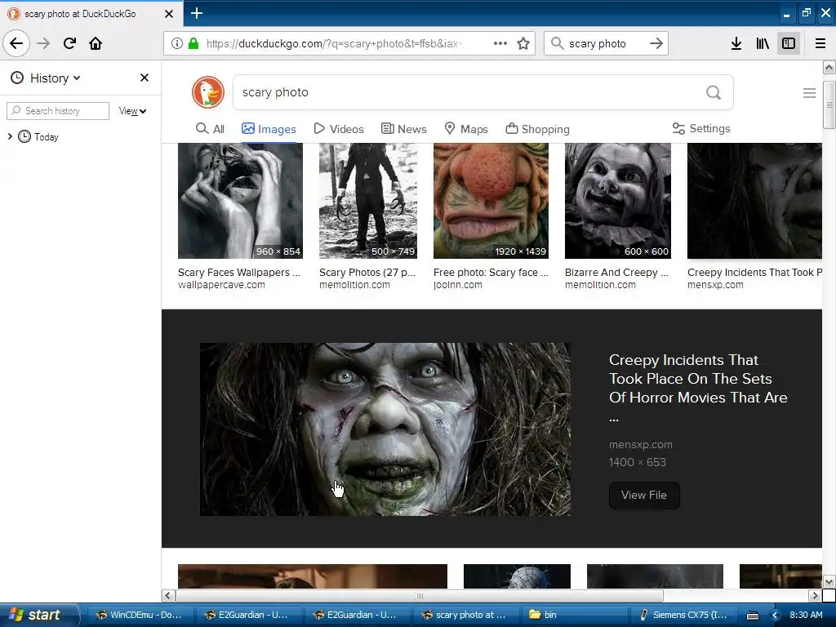Switch to WinCDEmu taskbar window
The width and height of the screenshot is (836, 627).
(x=140, y=615)
